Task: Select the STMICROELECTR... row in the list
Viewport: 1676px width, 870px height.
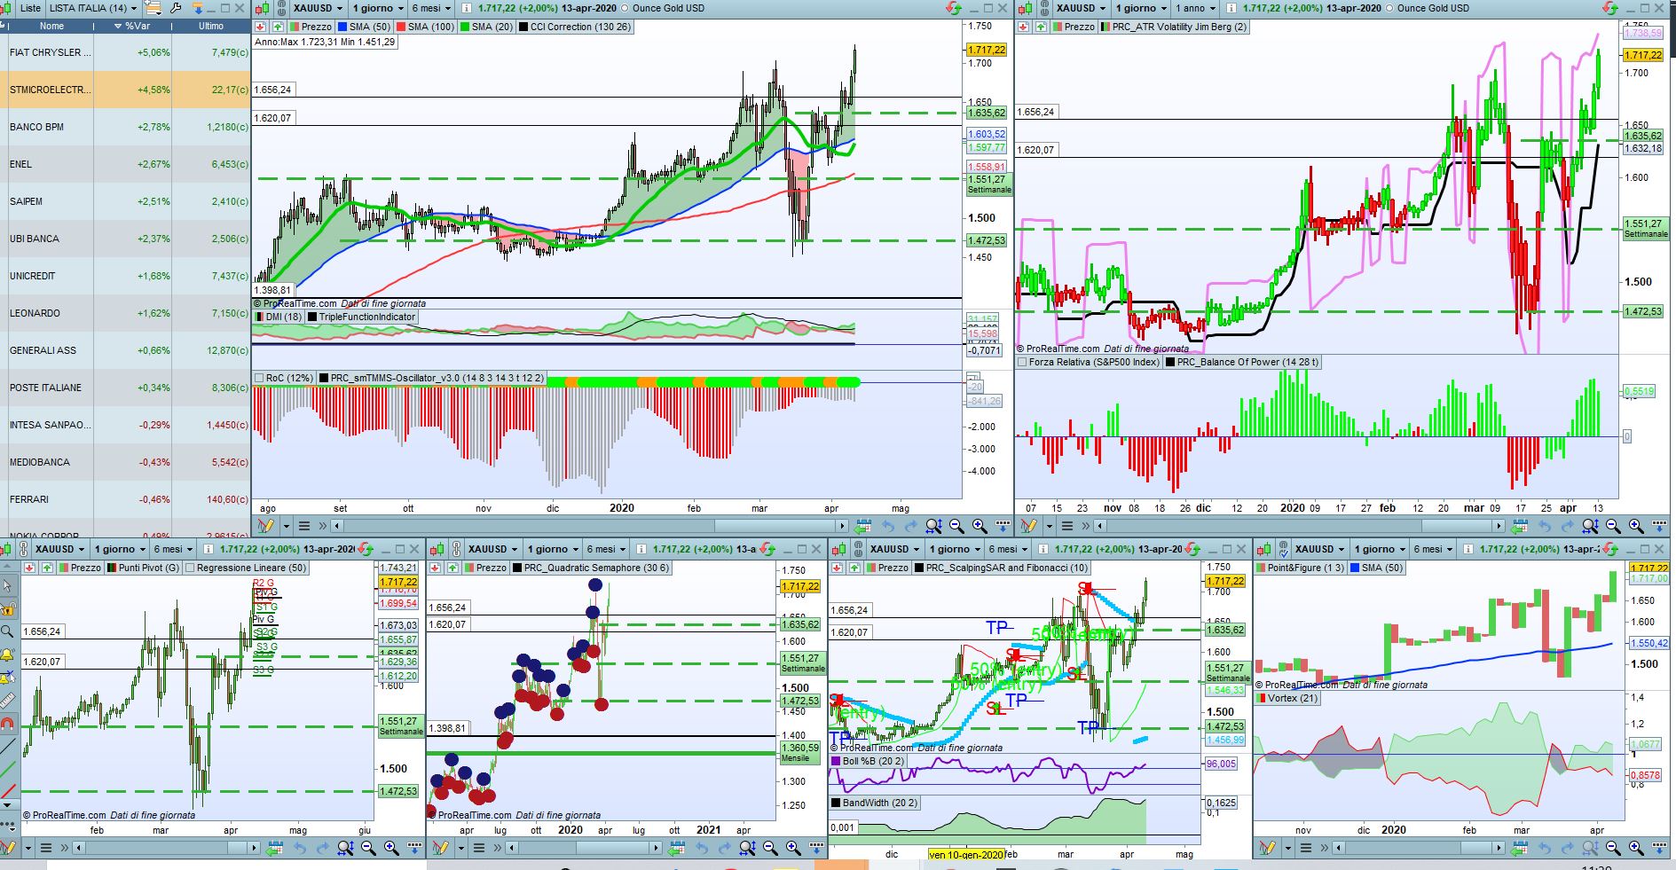Action: pyautogui.click(x=125, y=90)
